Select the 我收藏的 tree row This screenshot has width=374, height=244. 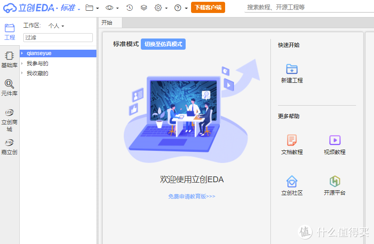pyautogui.click(x=58, y=73)
